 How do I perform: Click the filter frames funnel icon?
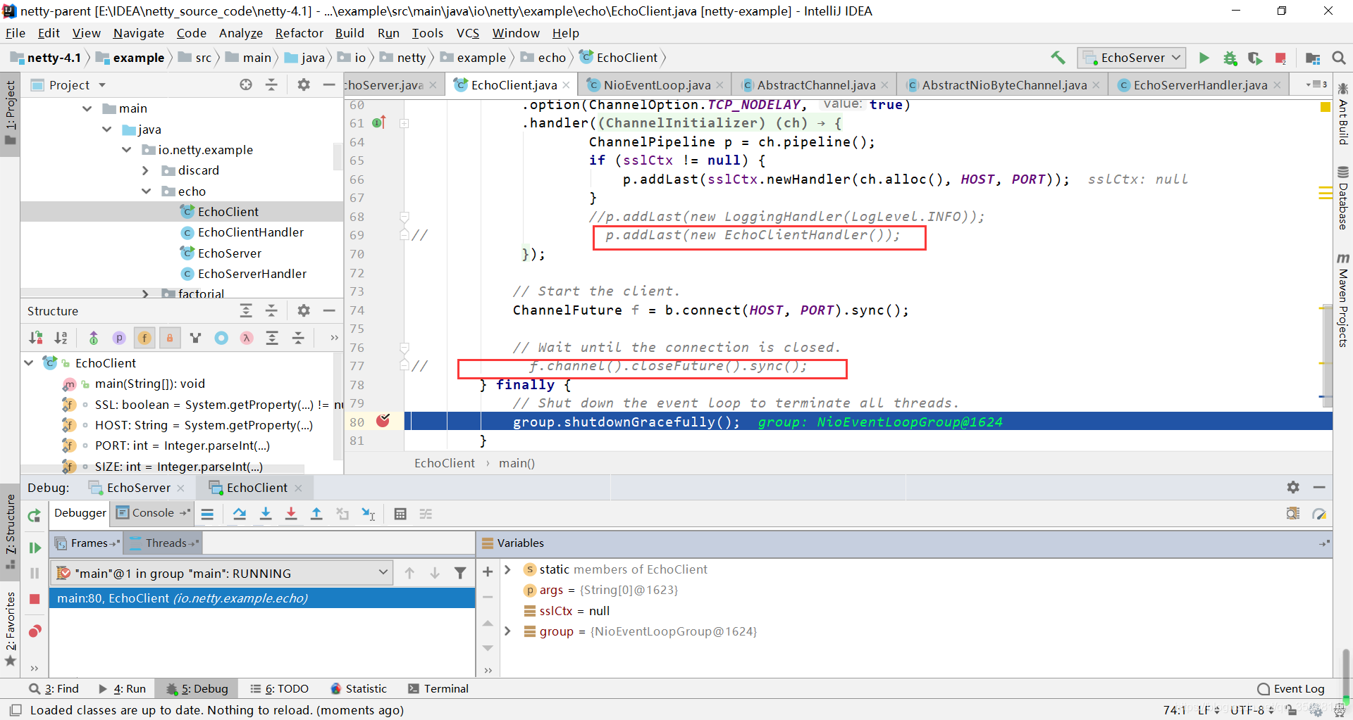pyautogui.click(x=460, y=573)
